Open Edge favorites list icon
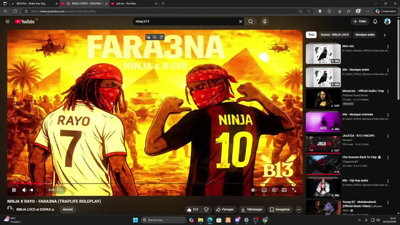 (x=348, y=11)
